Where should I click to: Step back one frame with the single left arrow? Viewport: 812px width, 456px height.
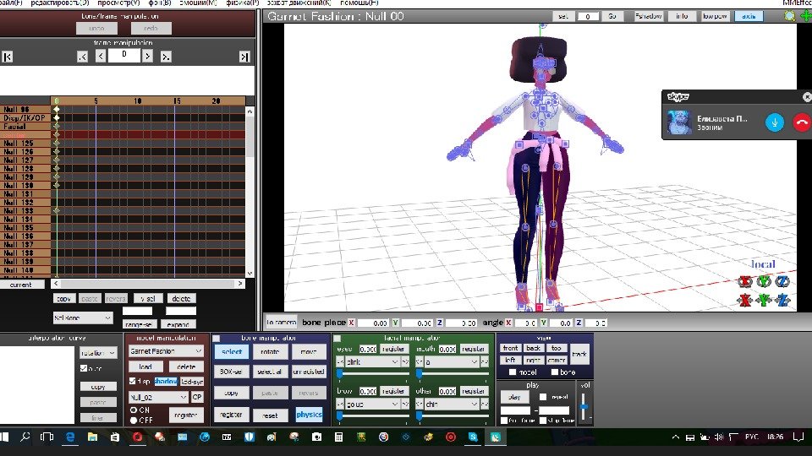coord(101,57)
